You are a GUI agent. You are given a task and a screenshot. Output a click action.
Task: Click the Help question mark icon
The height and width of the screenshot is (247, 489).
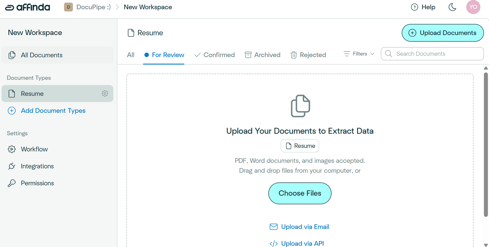point(414,7)
